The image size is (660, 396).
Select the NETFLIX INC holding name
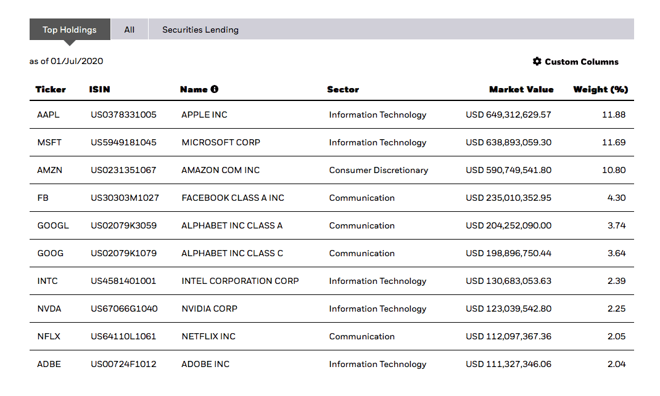pos(208,336)
